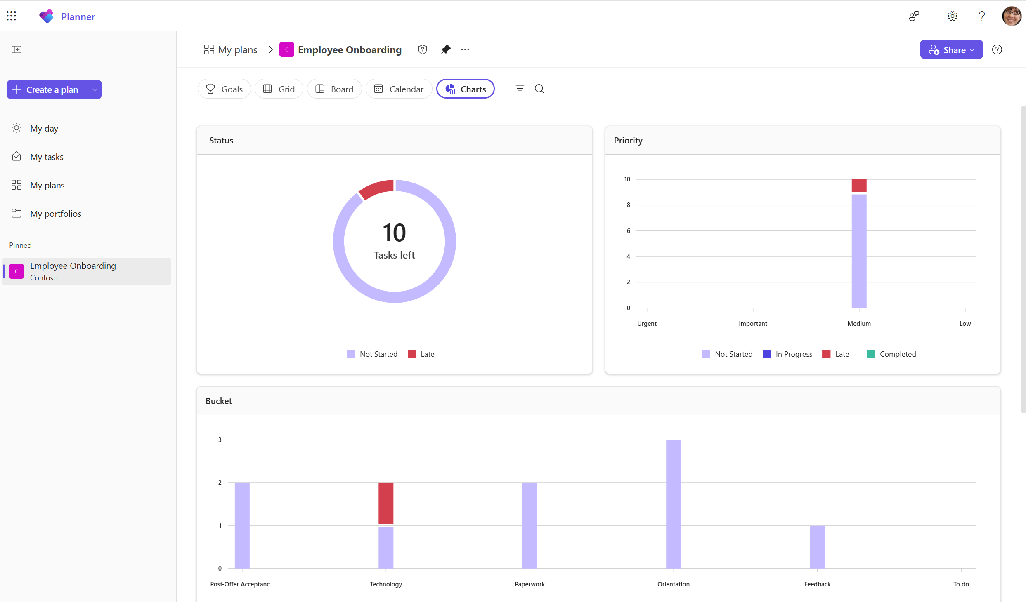Screen dimensions: 1026x602
Task: Open the Microsoft 365 app launcher
Action: pyautogui.click(x=11, y=16)
